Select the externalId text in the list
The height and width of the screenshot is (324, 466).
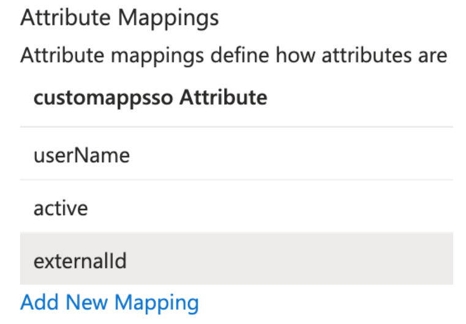(x=80, y=261)
